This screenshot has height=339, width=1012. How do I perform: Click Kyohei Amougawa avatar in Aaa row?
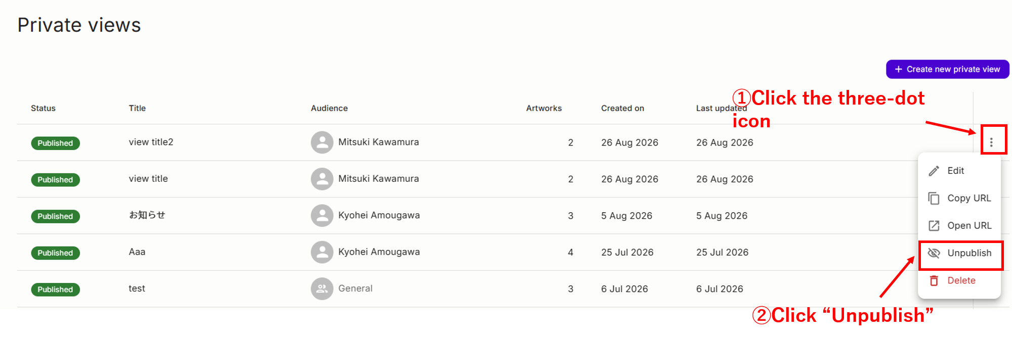322,252
